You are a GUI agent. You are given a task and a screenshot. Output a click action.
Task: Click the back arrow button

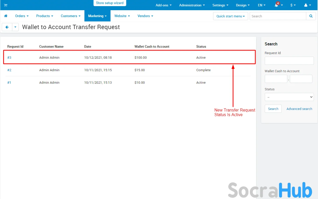coord(7,27)
